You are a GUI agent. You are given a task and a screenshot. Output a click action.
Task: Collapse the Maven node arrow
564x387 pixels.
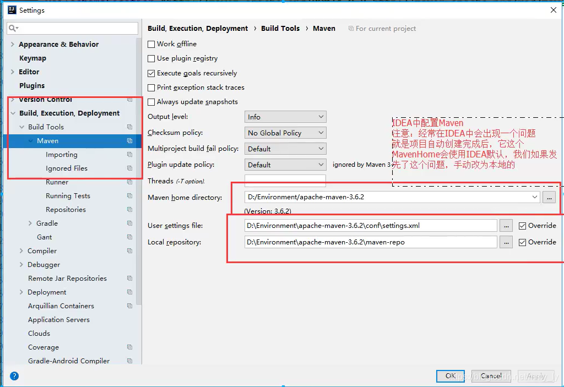pos(31,140)
